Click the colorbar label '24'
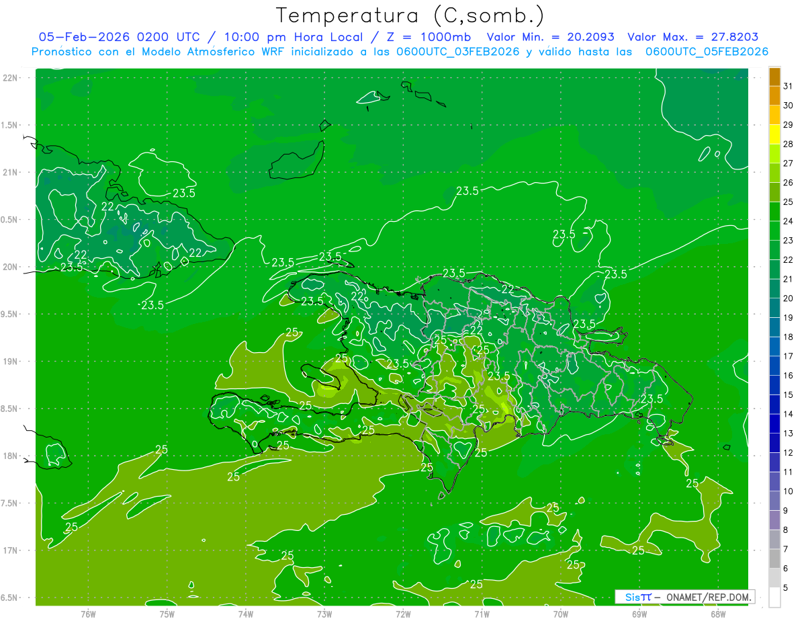 coord(789,221)
